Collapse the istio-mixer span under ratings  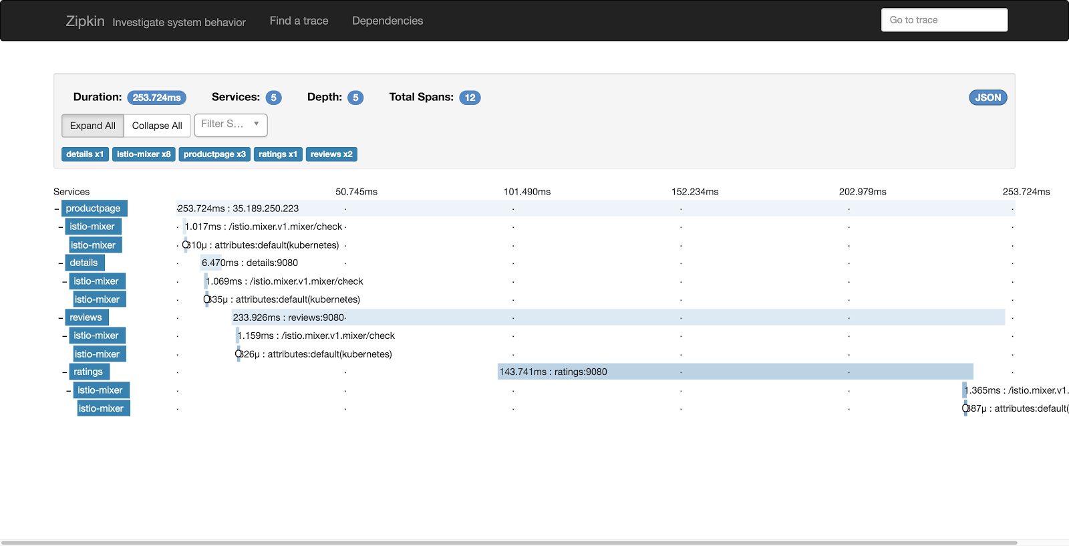69,391
